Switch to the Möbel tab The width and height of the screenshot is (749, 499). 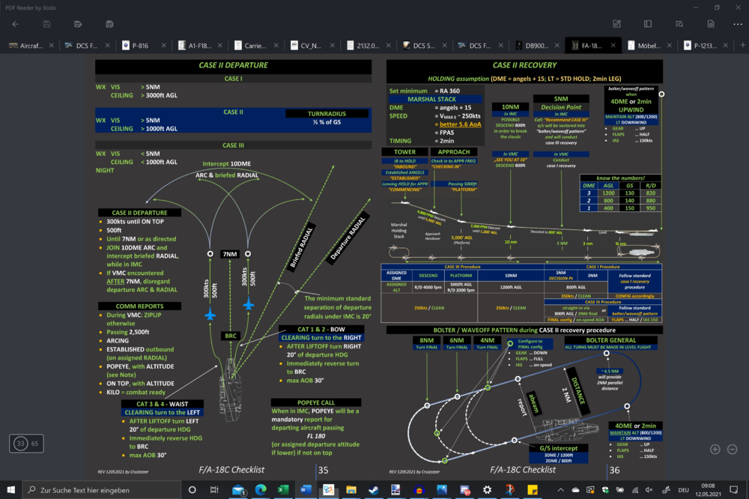pyautogui.click(x=646, y=45)
